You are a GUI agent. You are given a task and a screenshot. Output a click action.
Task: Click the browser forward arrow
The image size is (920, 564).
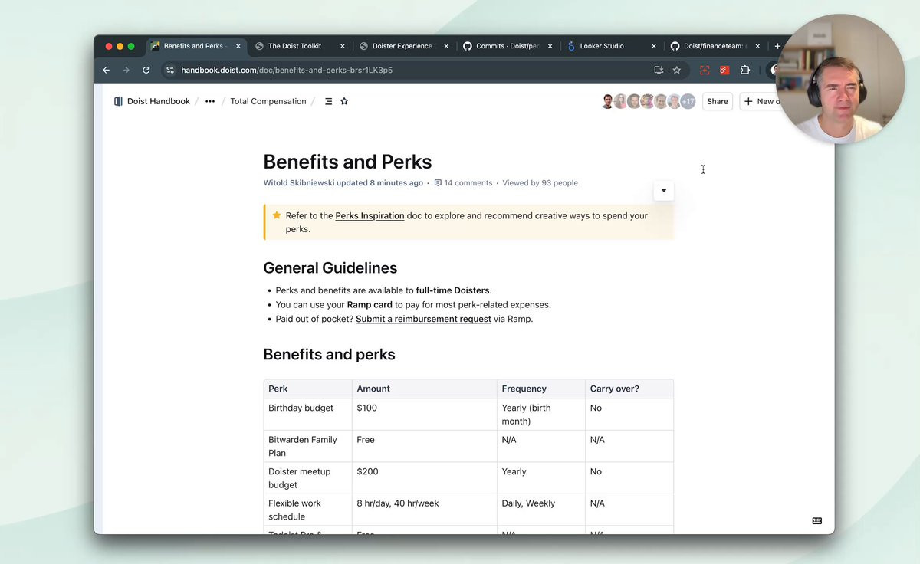(x=127, y=70)
